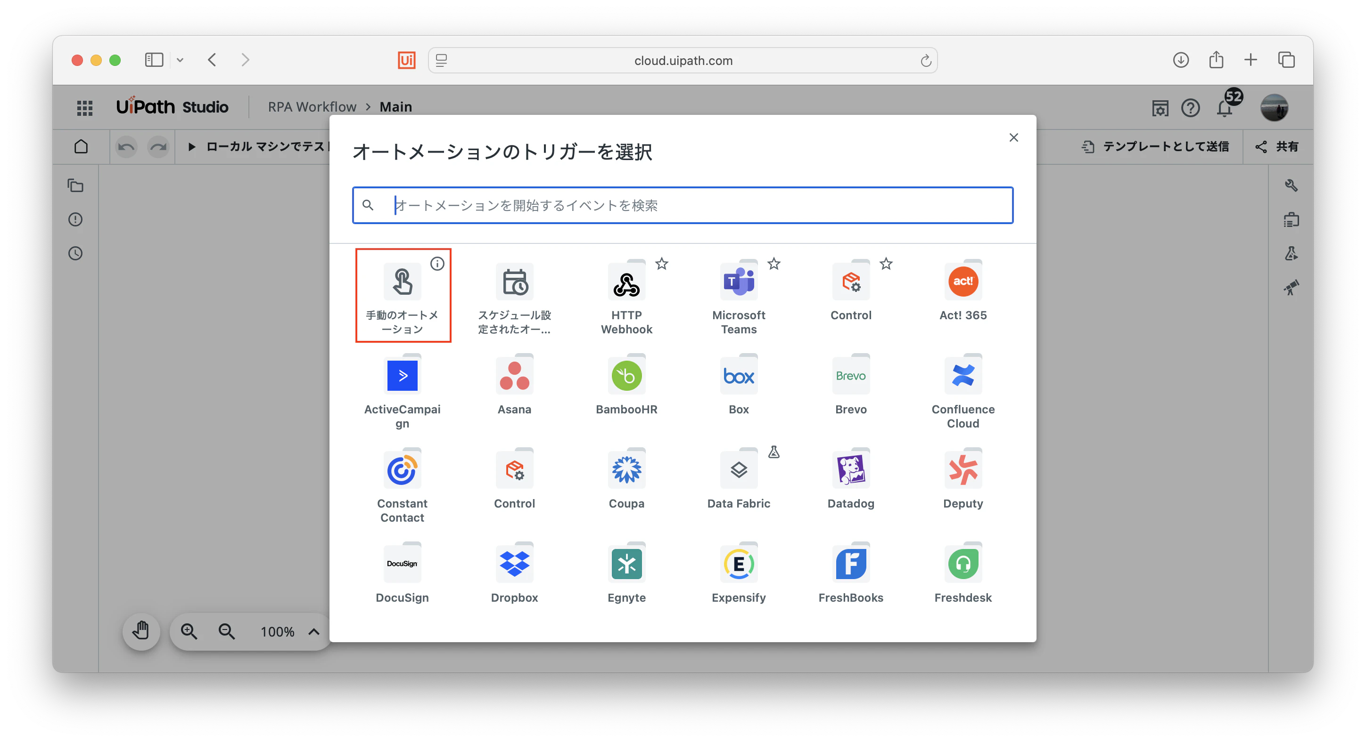This screenshot has width=1366, height=742.
Task: Click the submit as template button (テンプレートとして送信)
Action: coord(1155,146)
